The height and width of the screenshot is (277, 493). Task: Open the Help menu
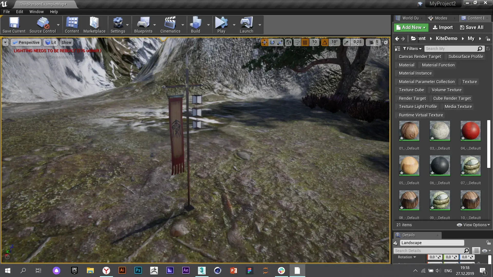54,12
